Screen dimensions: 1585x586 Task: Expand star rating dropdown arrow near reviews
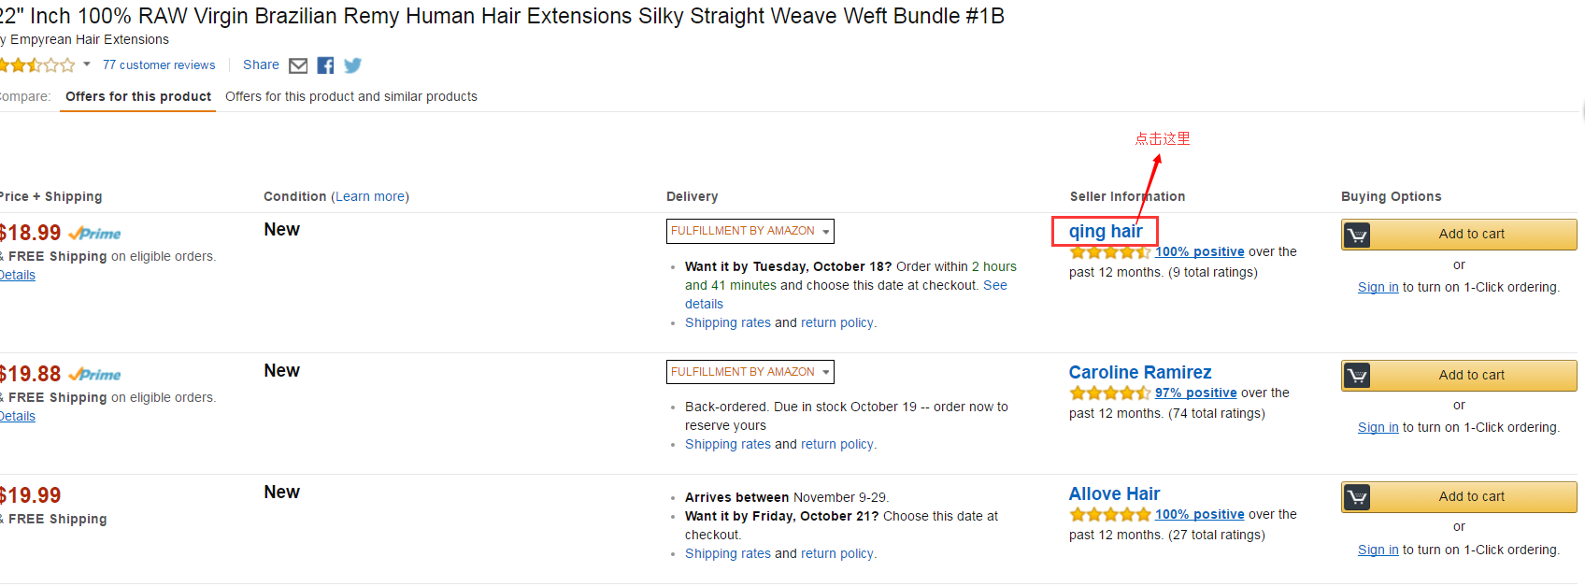[x=87, y=64]
